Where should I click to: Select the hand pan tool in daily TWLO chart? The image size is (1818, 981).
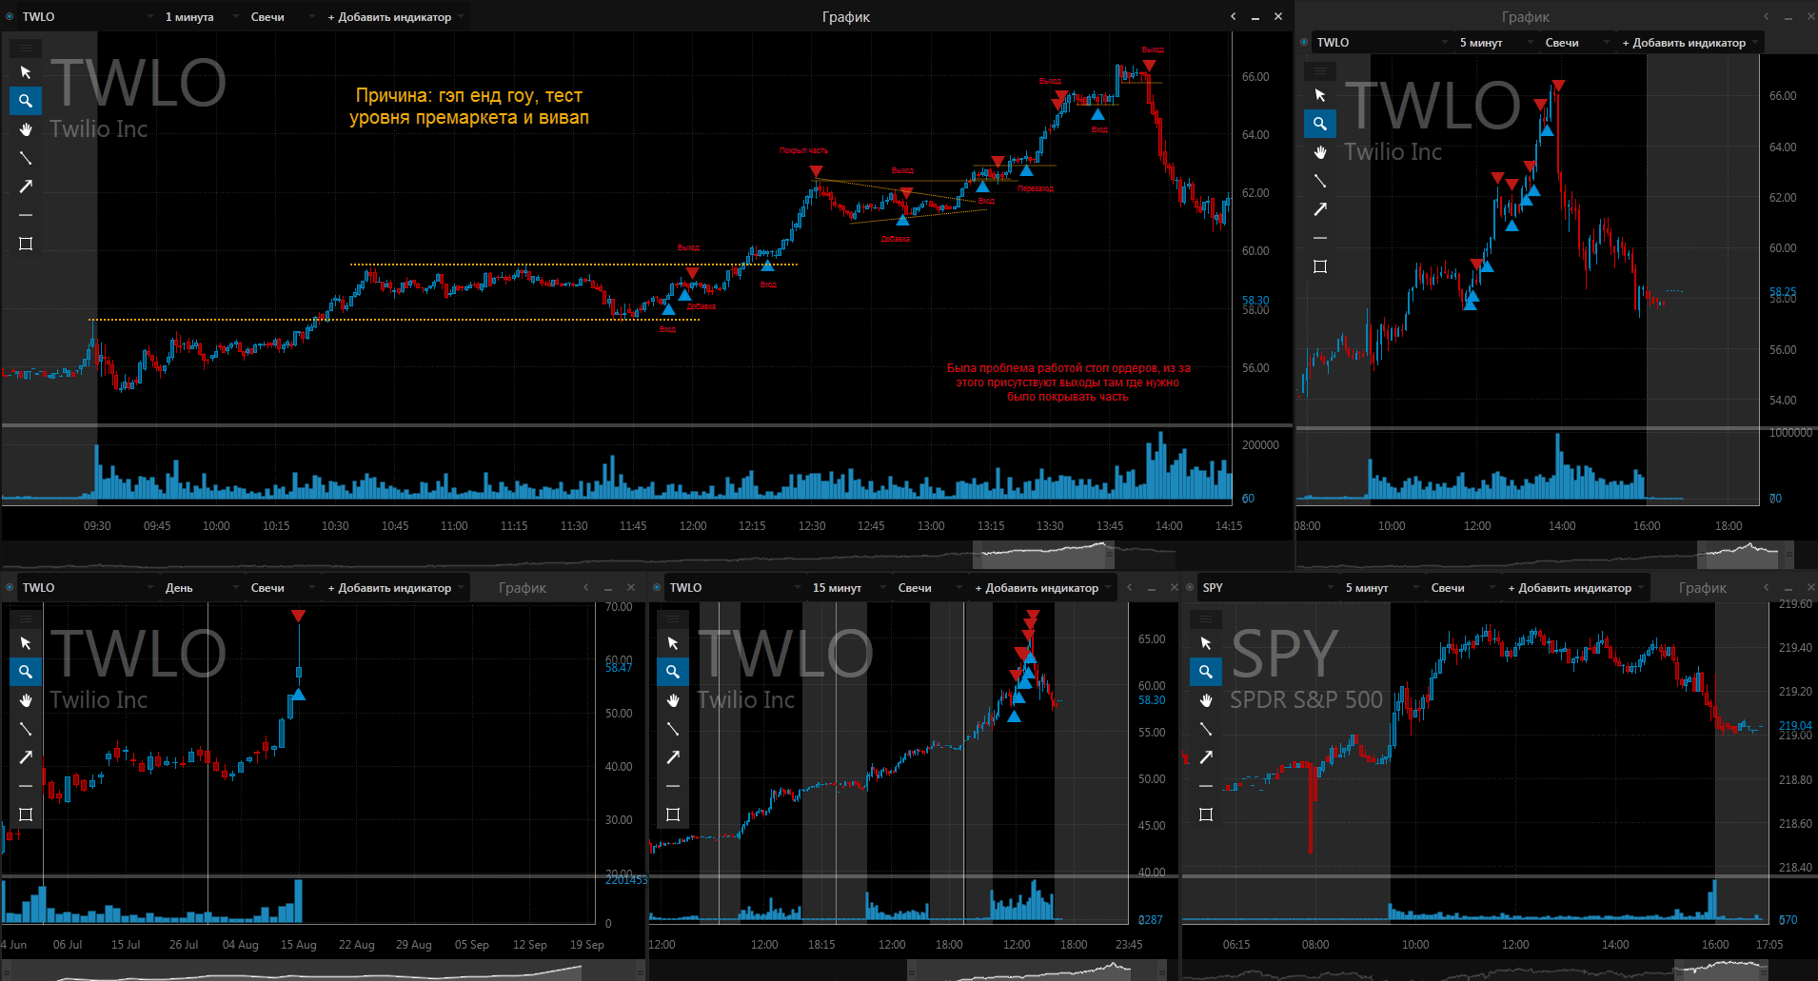[x=26, y=700]
